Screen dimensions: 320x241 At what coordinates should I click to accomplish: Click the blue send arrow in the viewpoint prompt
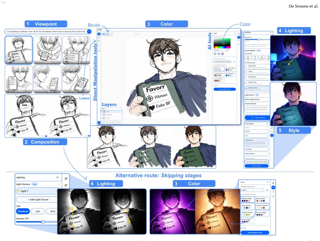89,31
